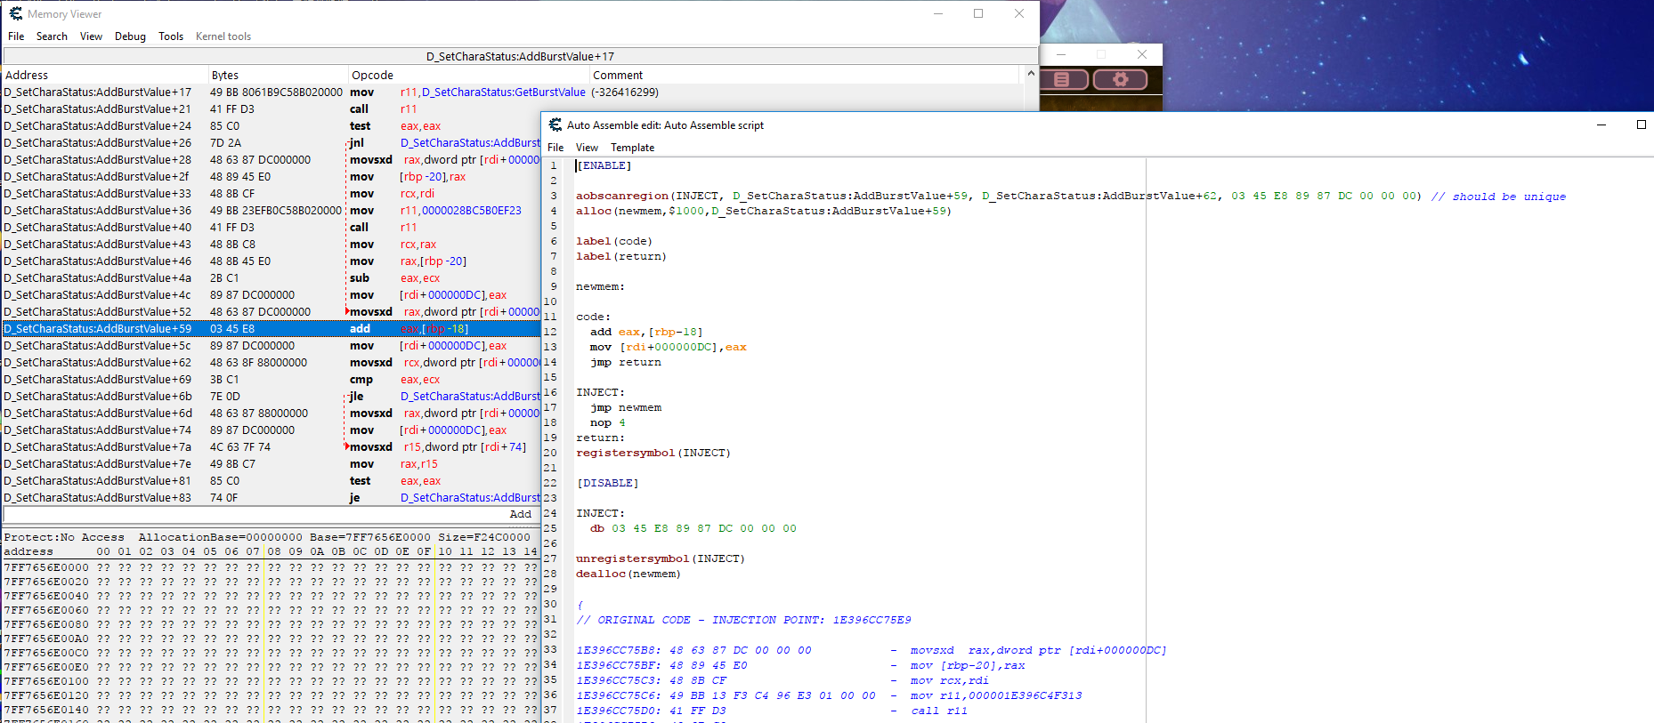The image size is (1654, 723).
Task: Click the Cheat Engine icon in Memory Viewer title bar
Action: coord(15,14)
